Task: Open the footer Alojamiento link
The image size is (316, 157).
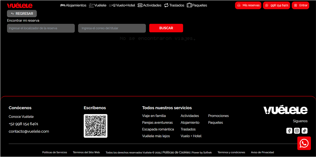Action: 190,122
